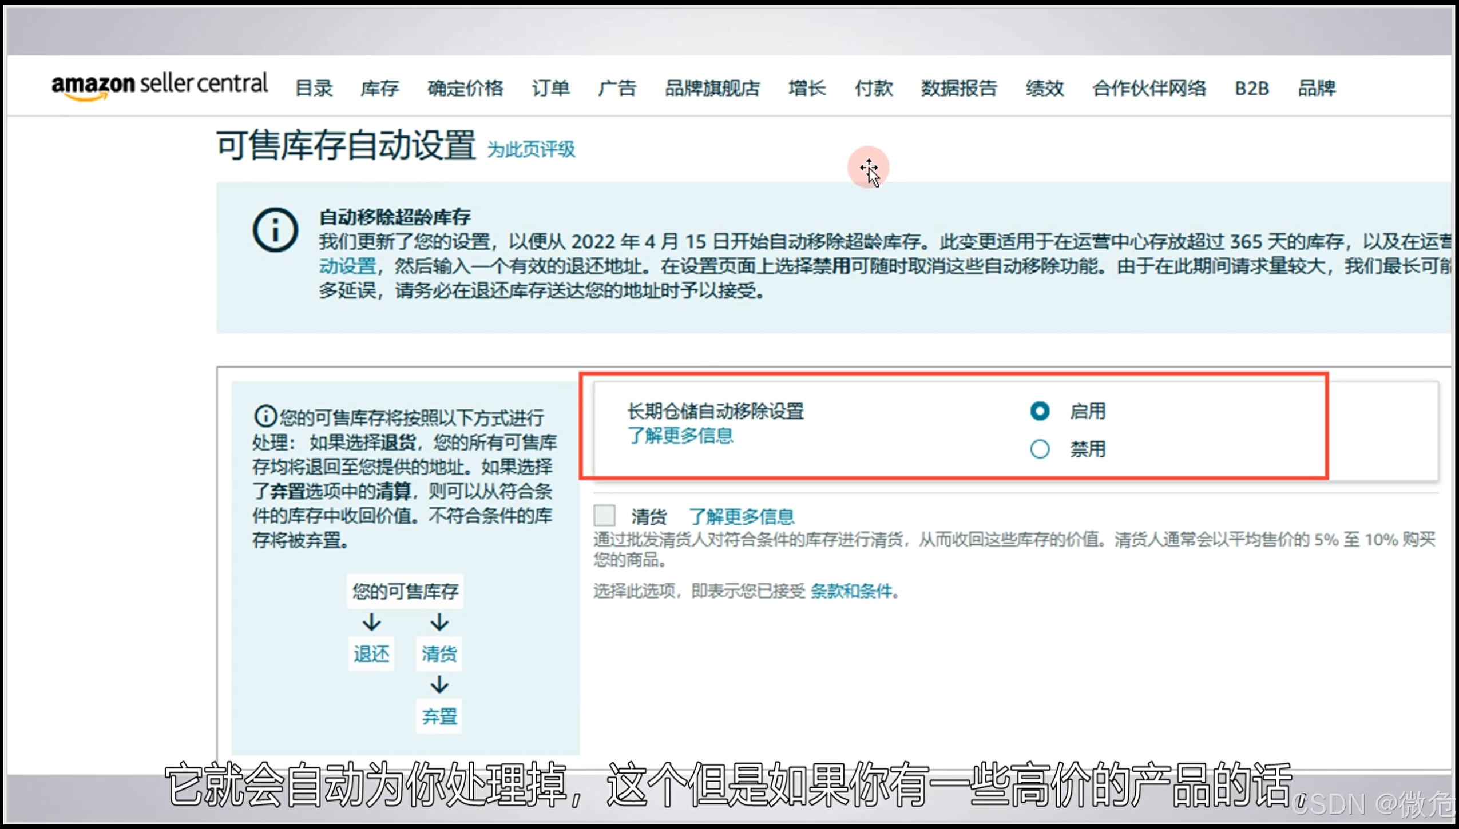Open the 数据报告 menu
1459x829 pixels.
point(959,88)
